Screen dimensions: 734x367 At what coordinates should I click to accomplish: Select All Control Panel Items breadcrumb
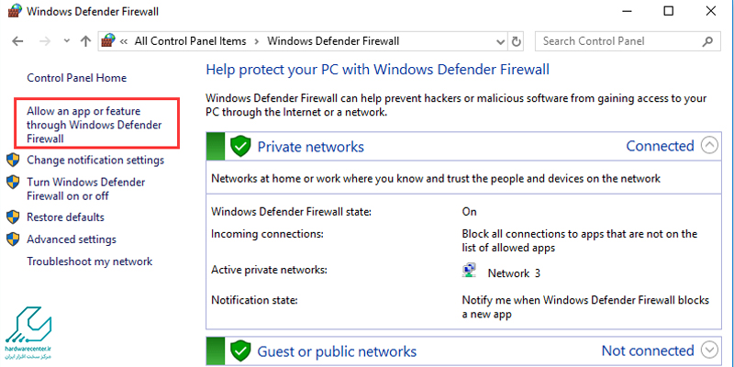click(x=195, y=41)
